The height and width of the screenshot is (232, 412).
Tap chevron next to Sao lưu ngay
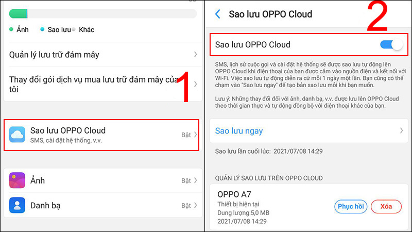401,130
